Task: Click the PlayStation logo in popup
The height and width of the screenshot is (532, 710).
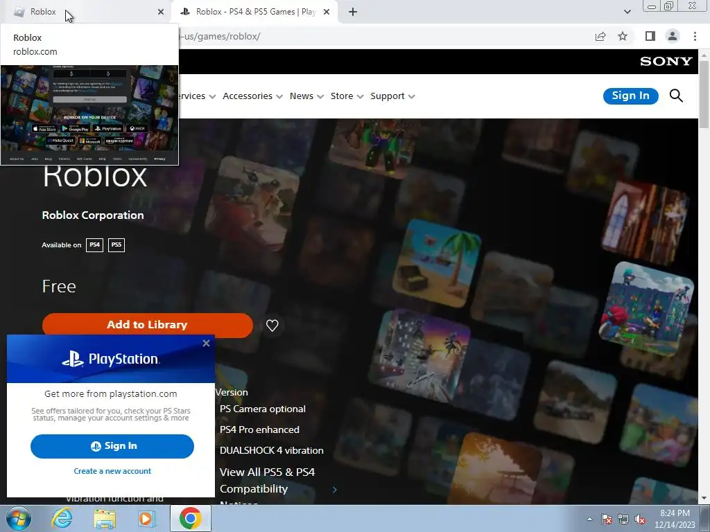Action: tap(110, 360)
